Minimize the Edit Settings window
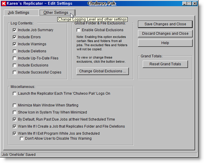Screen dimensions: 204x163 click(x=184, y=3)
